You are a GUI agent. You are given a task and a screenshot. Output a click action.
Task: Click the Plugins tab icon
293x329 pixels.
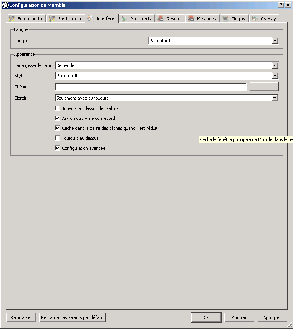pos(226,18)
